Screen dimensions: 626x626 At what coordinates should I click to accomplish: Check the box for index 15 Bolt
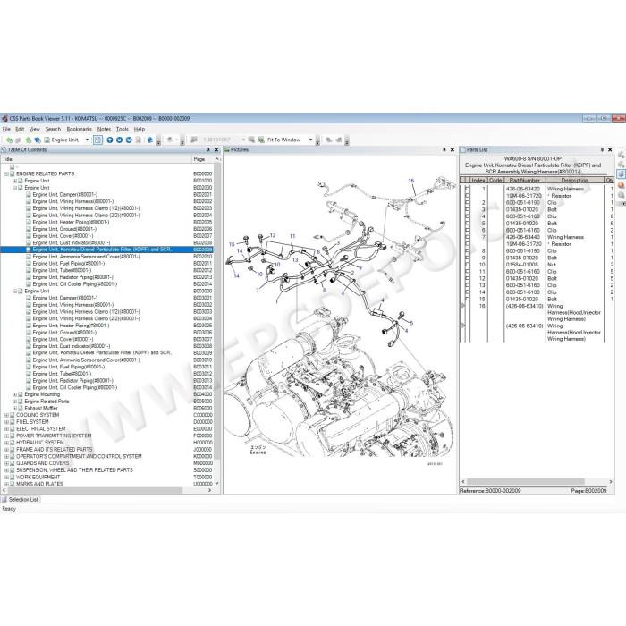pyautogui.click(x=468, y=299)
